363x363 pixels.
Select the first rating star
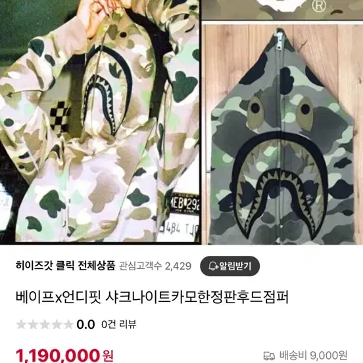coord(21,324)
